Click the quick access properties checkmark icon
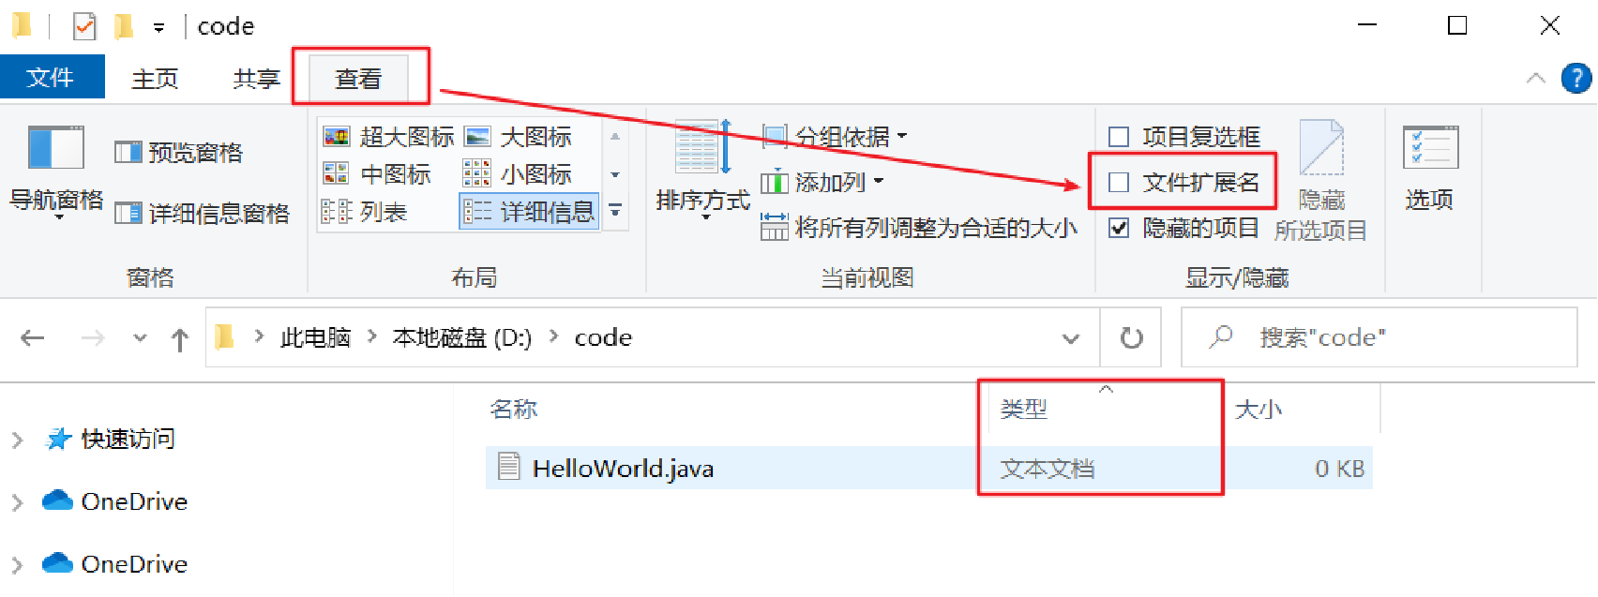 [84, 25]
